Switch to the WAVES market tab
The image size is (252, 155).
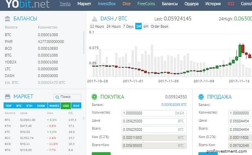[54, 106]
